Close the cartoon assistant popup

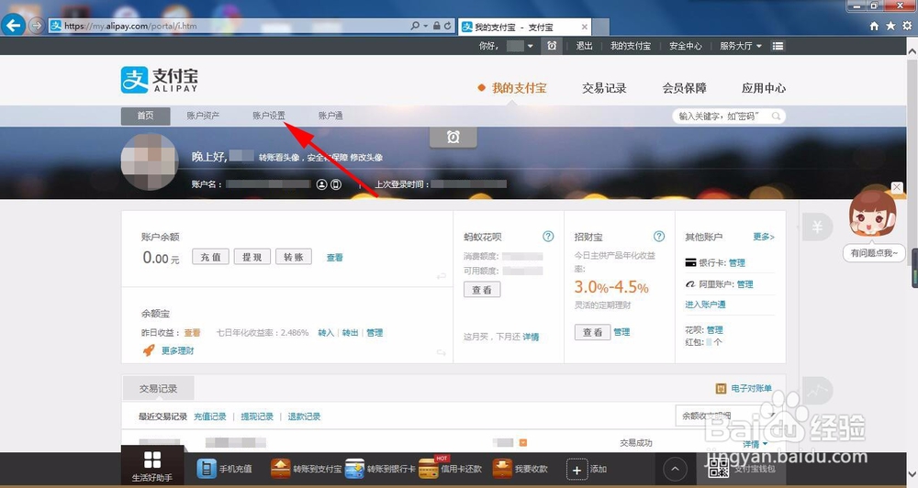[897, 187]
